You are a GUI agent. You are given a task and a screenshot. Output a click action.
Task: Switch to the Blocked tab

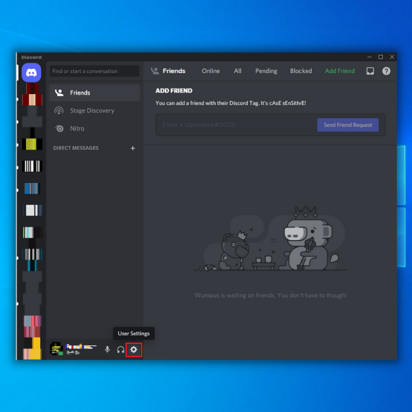point(301,71)
